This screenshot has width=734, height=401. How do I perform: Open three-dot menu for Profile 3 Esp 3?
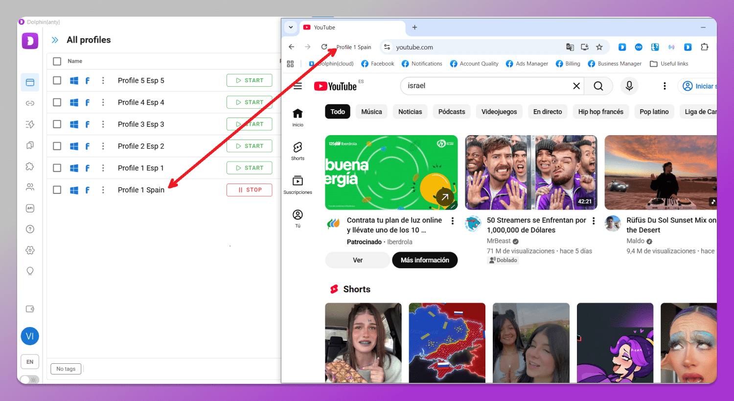(x=103, y=124)
